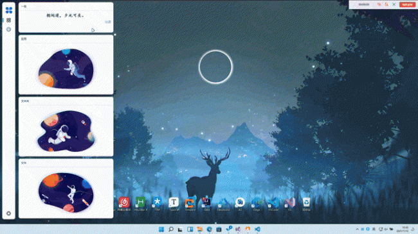Open Steam on the taskbar
This screenshot has width=418, height=234.
(228, 229)
